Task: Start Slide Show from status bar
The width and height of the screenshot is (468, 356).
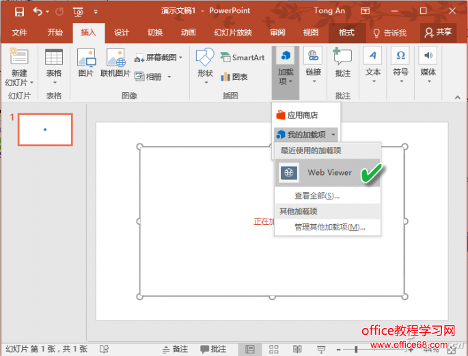Action: (x=321, y=349)
